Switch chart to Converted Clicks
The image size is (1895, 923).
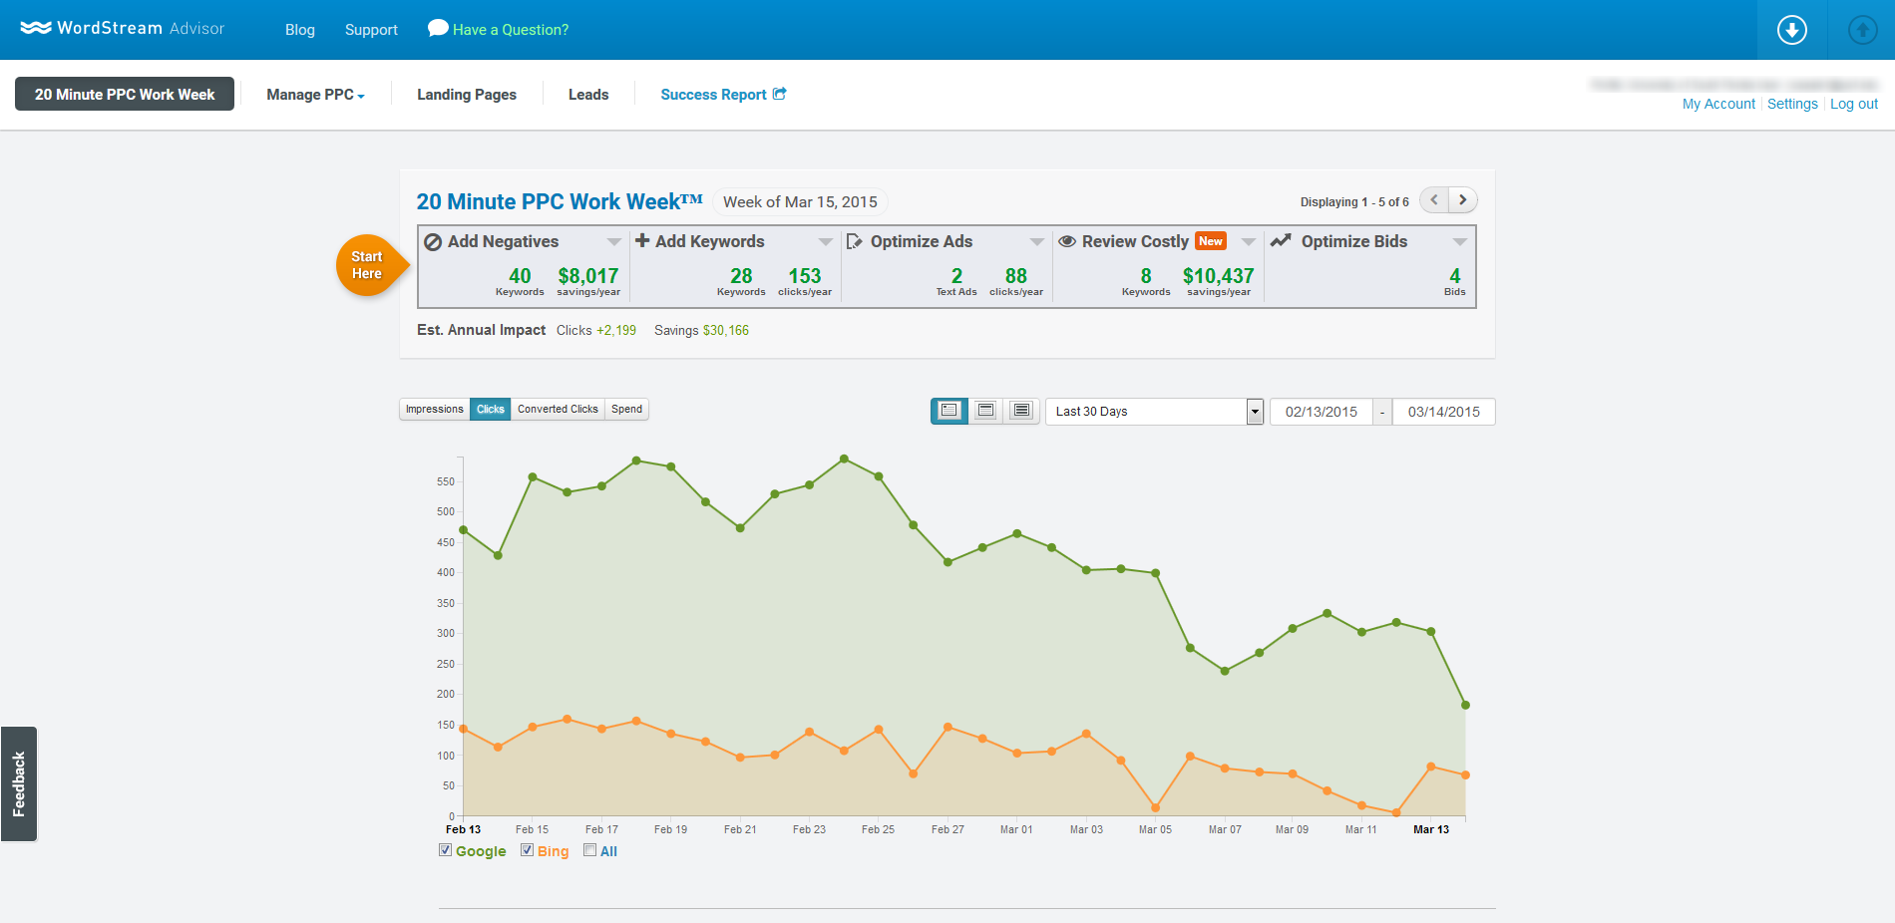click(558, 409)
